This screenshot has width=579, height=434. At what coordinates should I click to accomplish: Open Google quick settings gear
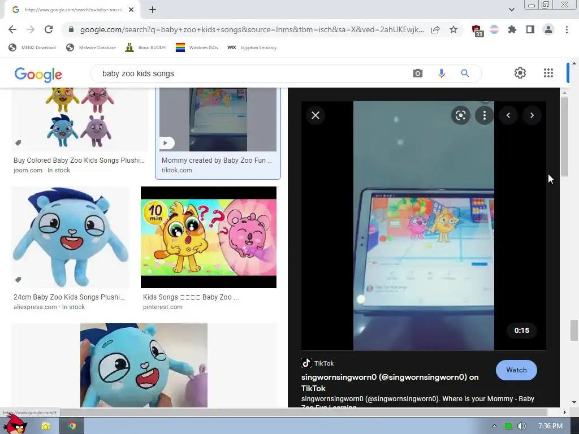click(x=520, y=73)
